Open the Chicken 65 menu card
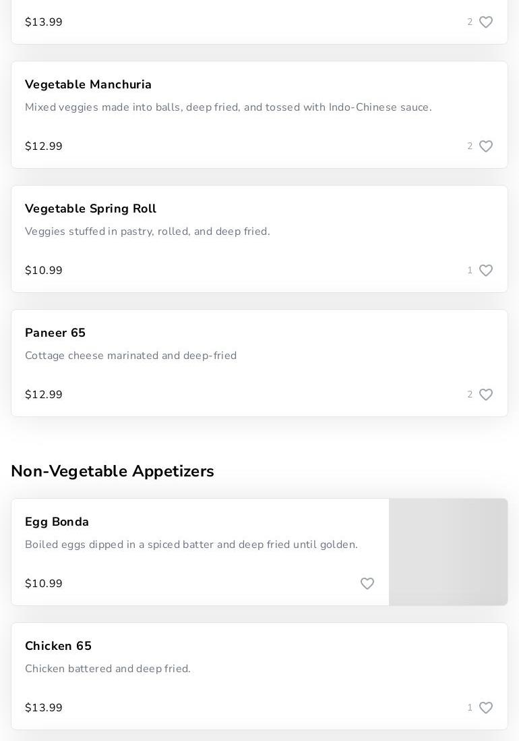The width and height of the screenshot is (519, 741). 58,646
